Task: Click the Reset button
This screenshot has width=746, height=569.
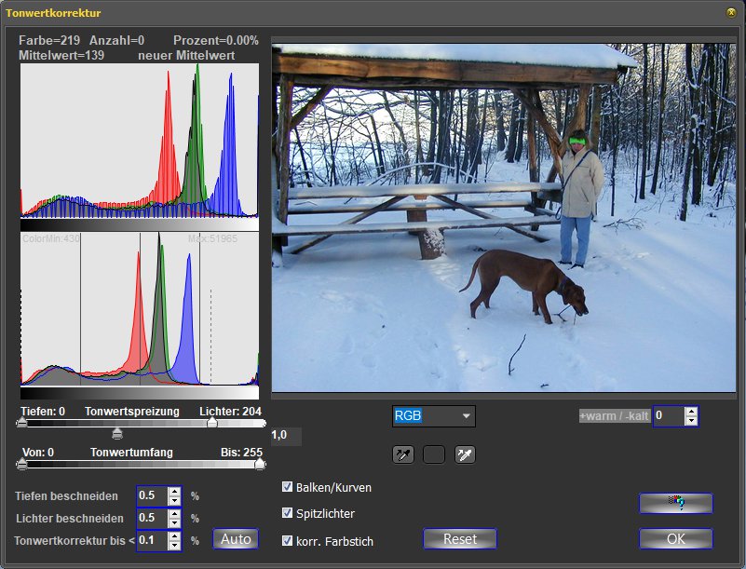Action: coord(459,539)
